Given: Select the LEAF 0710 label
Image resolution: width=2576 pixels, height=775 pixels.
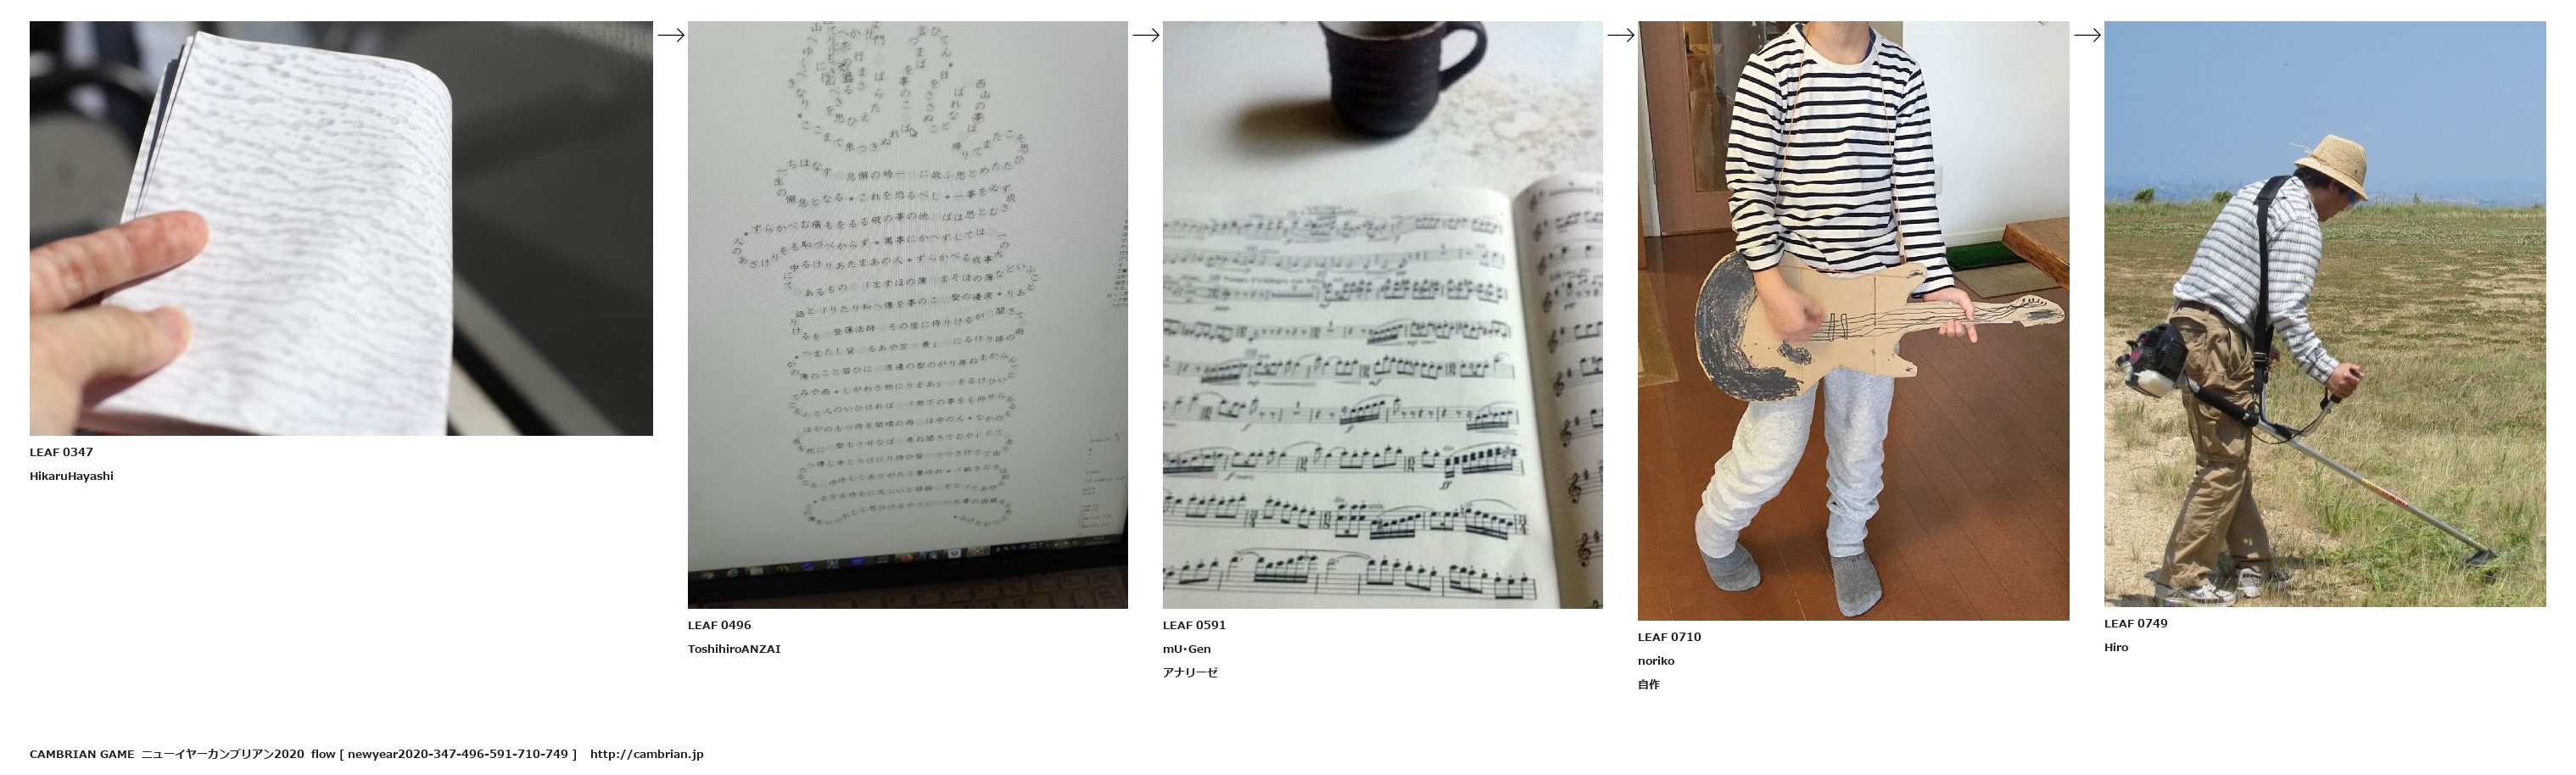Looking at the screenshot, I should point(1669,637).
